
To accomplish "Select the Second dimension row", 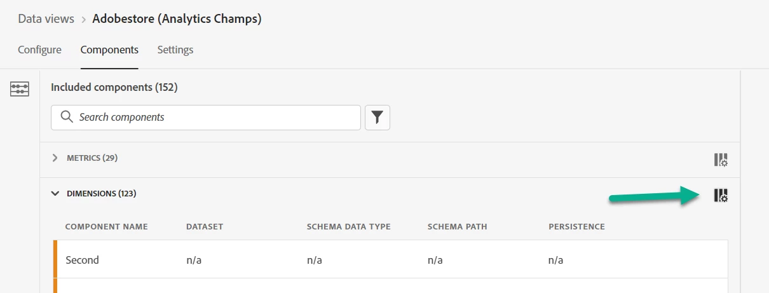I will click(83, 259).
